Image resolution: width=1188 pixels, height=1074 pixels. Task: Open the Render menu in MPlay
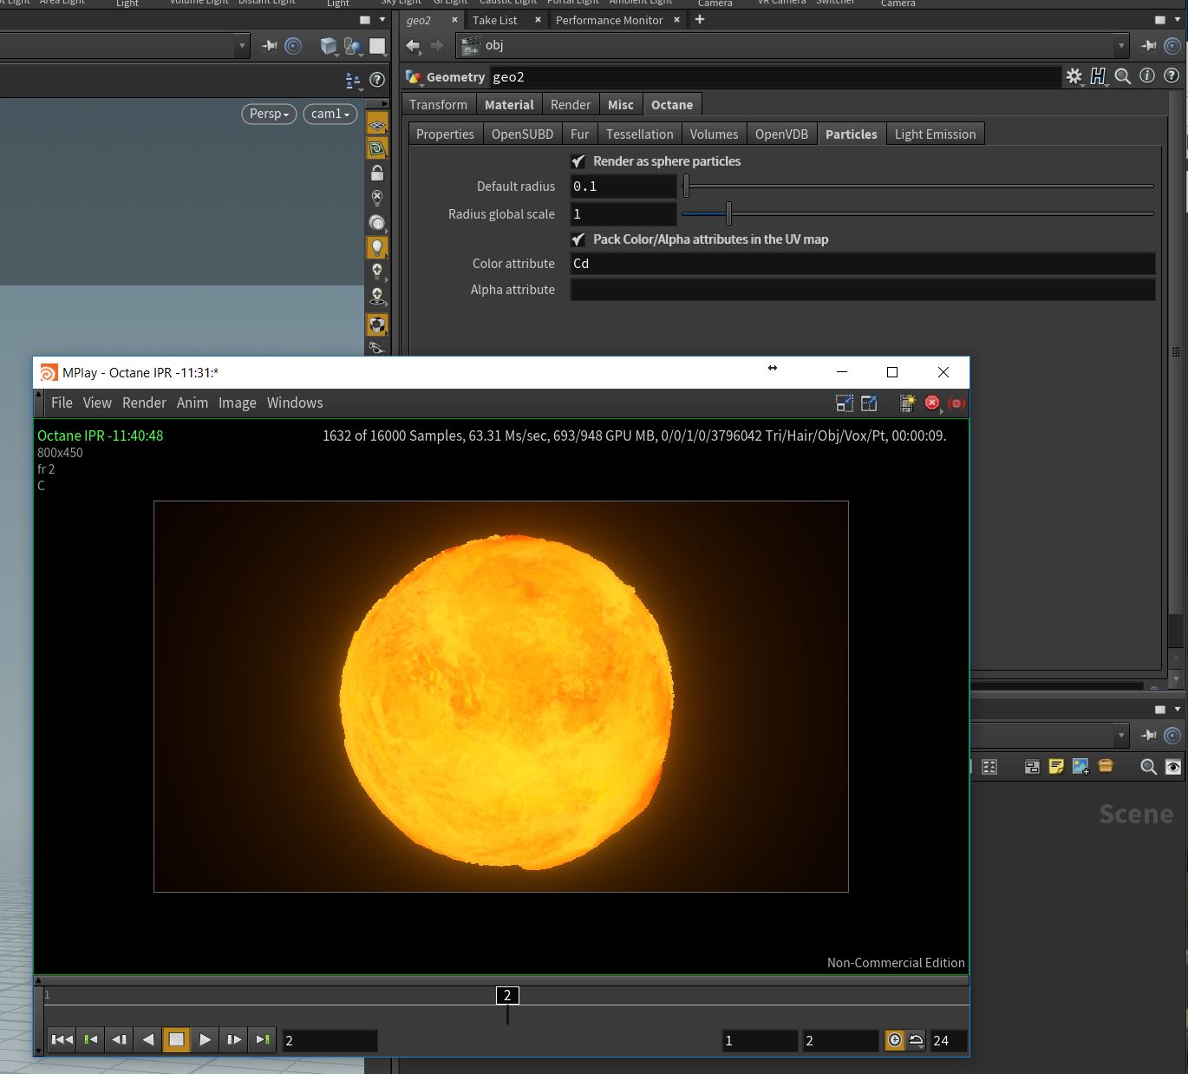tap(144, 403)
